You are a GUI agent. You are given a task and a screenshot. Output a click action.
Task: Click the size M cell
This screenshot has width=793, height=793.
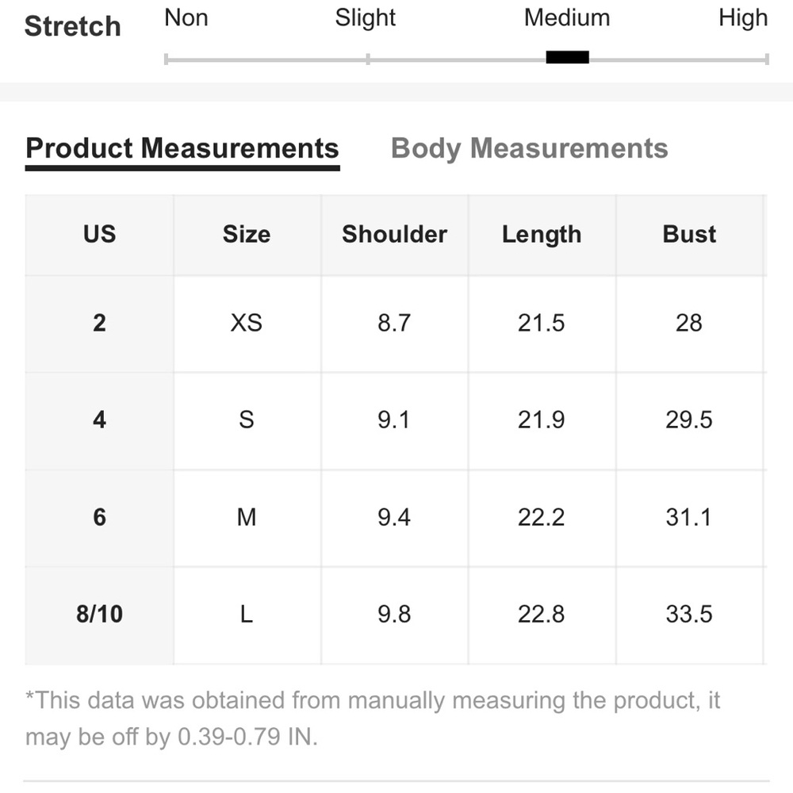[247, 518]
